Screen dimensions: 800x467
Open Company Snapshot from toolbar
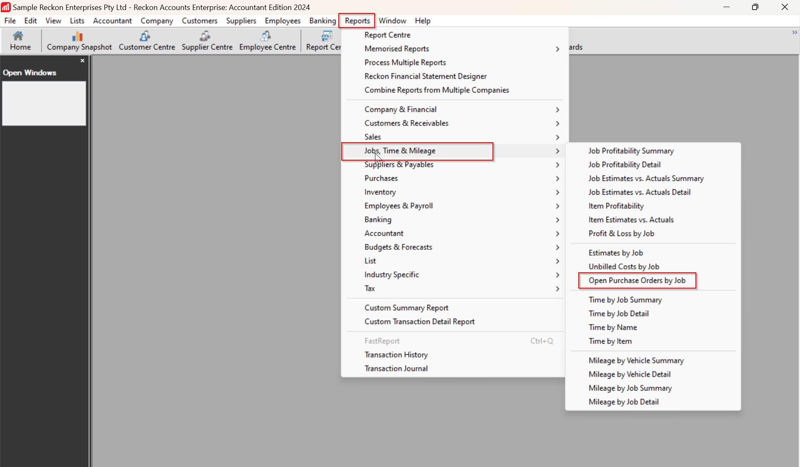tap(79, 41)
